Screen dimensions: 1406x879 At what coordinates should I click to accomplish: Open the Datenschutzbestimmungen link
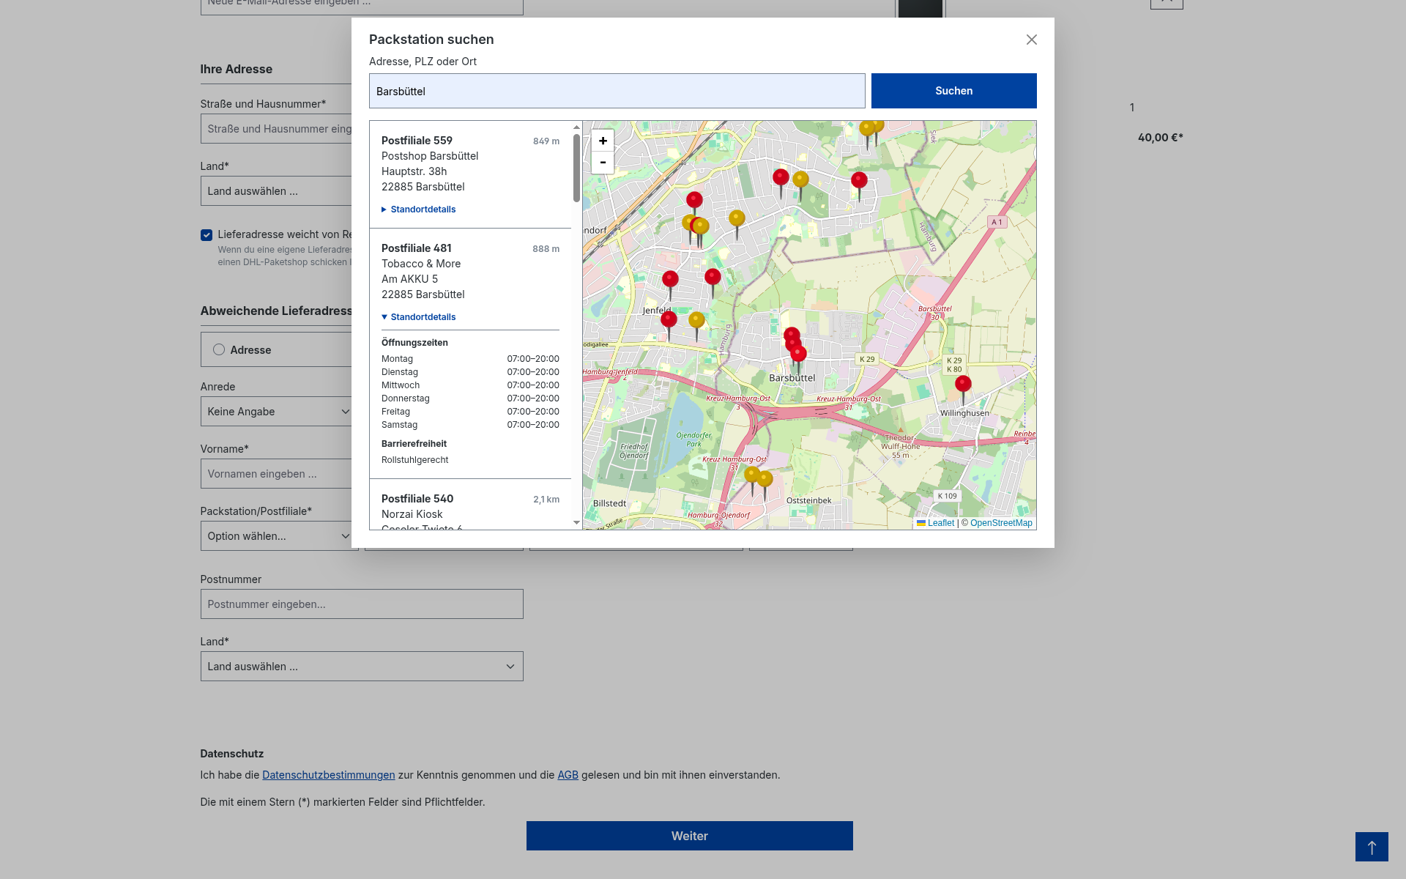coord(329,775)
